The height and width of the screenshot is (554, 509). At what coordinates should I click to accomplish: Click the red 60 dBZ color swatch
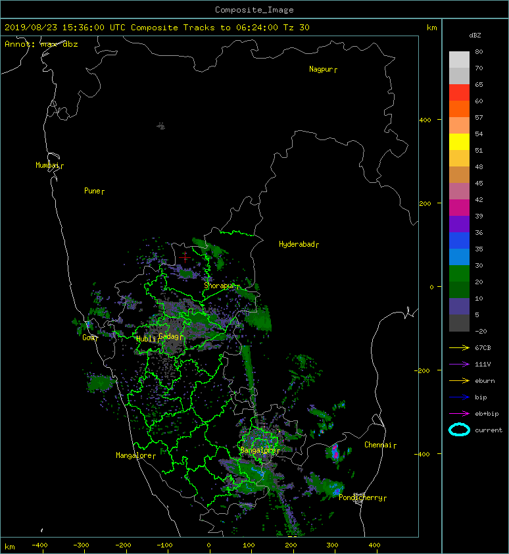tap(459, 93)
